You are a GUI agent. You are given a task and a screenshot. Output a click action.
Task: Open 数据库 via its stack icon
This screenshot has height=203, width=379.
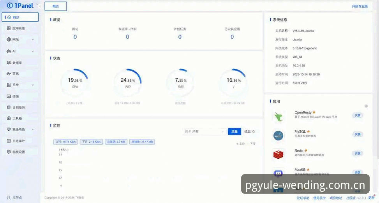(9, 63)
